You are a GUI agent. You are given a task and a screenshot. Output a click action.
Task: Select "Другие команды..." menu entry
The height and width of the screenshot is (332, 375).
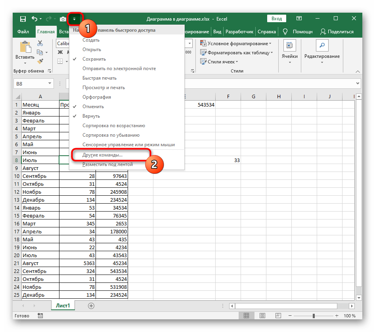pyautogui.click(x=103, y=155)
